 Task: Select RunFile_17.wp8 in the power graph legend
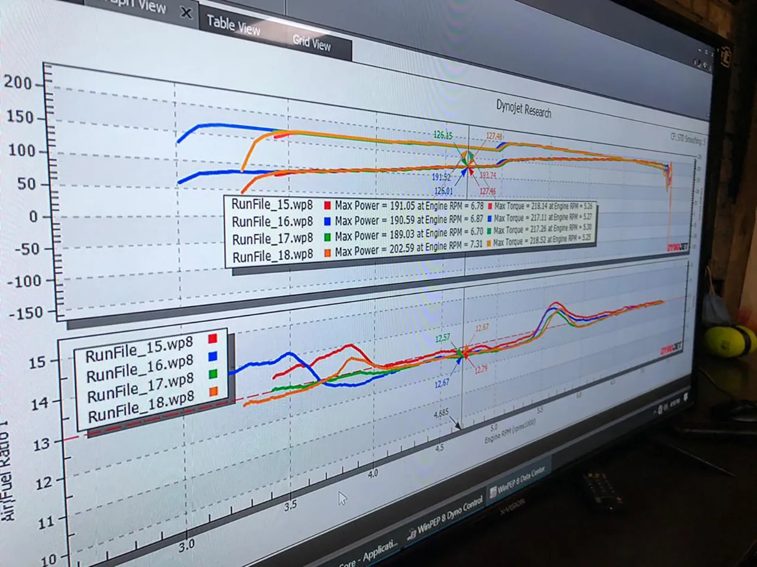pos(273,239)
